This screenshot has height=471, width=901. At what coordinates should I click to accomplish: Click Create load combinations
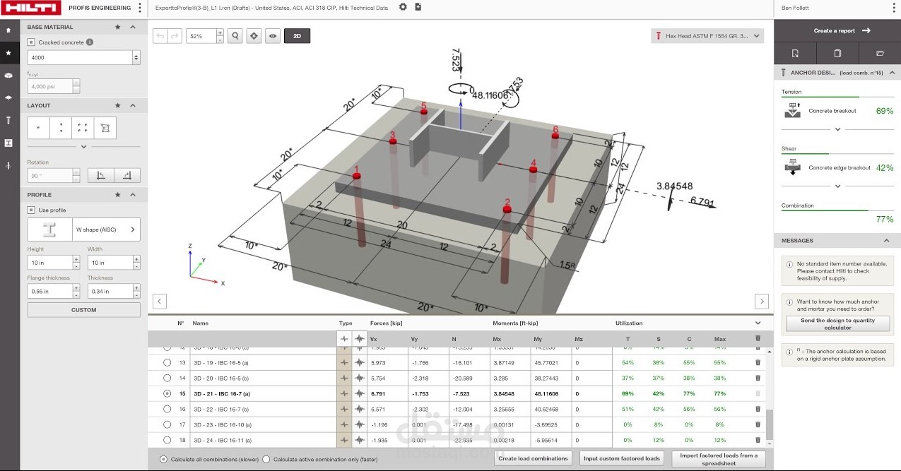pos(533,459)
